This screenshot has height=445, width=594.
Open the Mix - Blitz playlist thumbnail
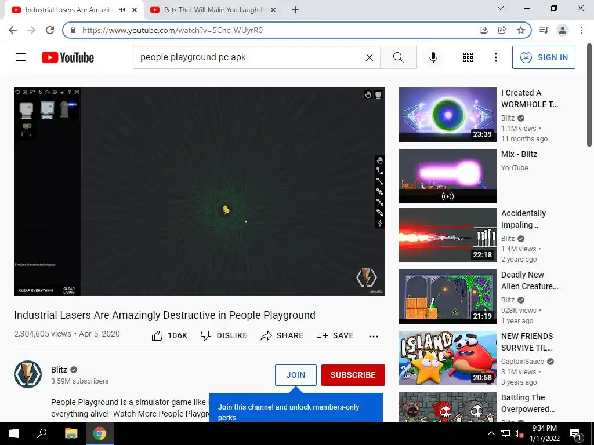447,176
